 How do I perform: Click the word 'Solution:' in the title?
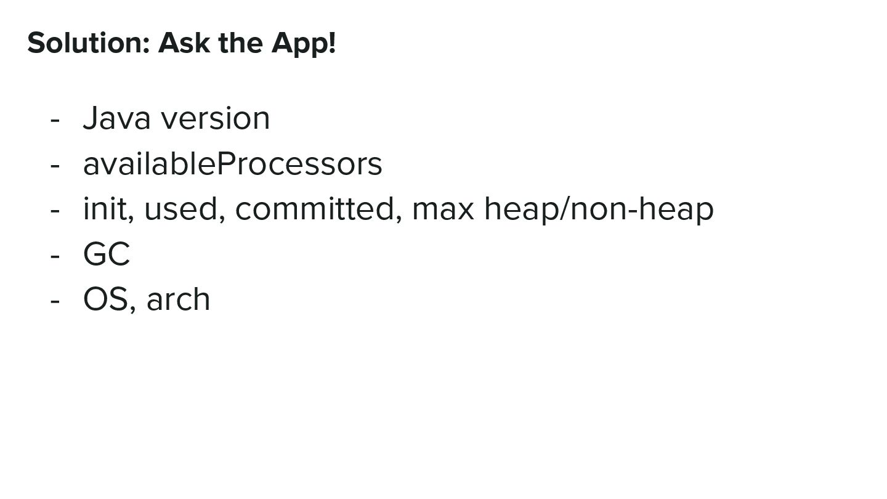(x=89, y=43)
